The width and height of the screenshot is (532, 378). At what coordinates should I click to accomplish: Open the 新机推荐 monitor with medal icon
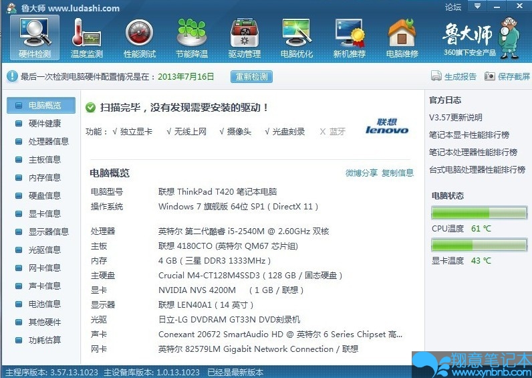(x=349, y=37)
